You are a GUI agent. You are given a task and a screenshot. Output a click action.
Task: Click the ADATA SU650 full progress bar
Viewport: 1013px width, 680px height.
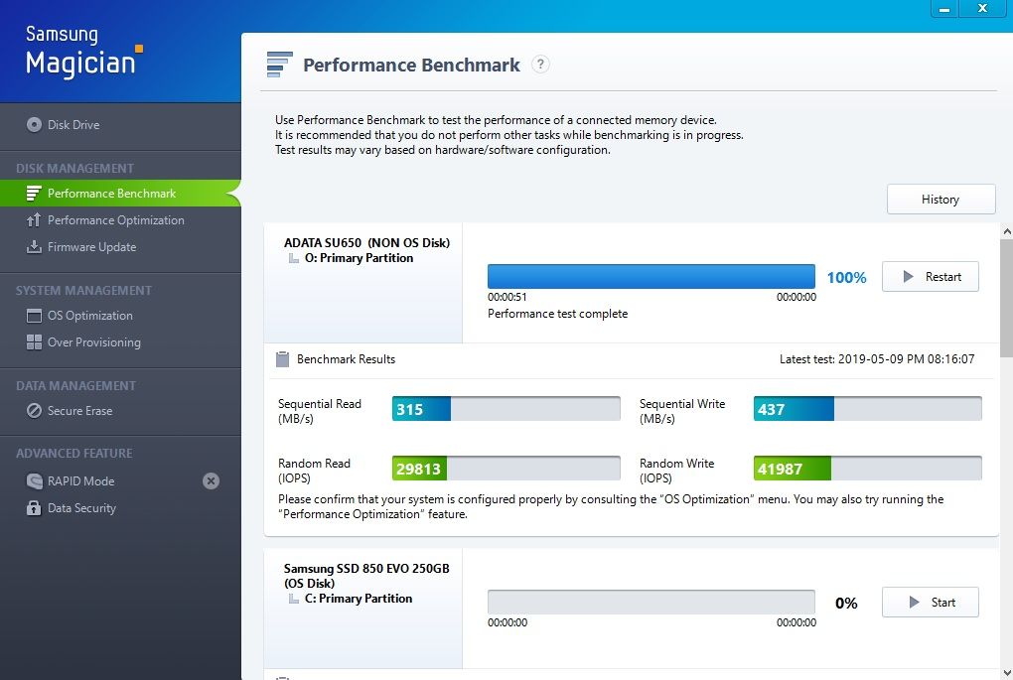[x=651, y=276]
